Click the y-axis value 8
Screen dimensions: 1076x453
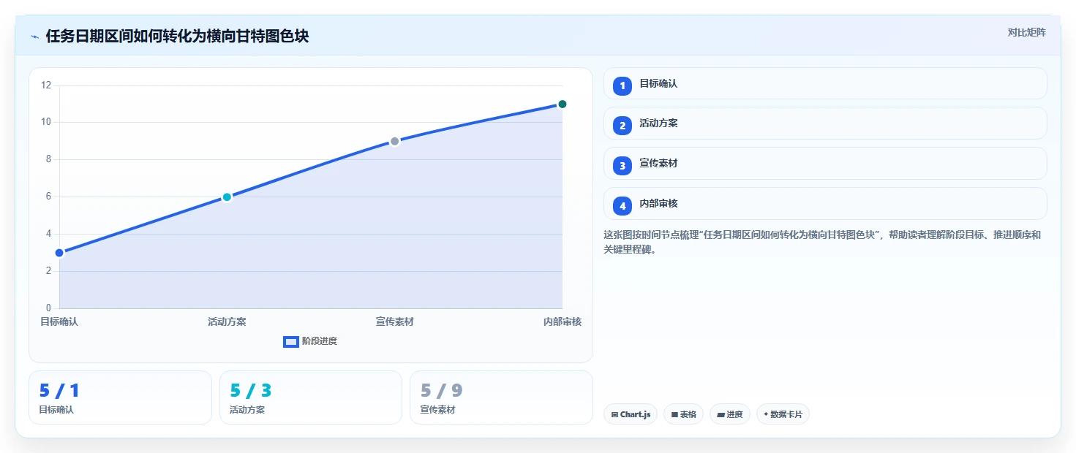click(48, 159)
